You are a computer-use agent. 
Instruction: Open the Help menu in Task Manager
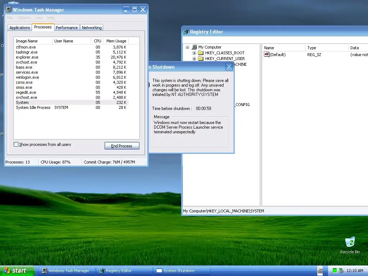50,18
